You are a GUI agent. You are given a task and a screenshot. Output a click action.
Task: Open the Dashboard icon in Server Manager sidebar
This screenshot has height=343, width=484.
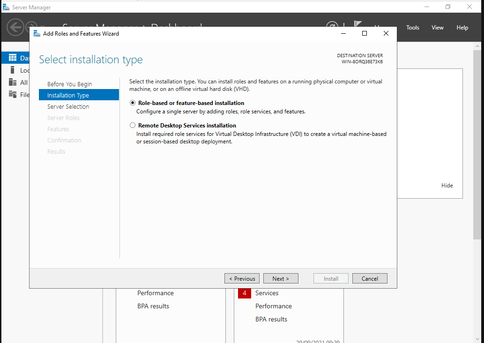tap(13, 58)
